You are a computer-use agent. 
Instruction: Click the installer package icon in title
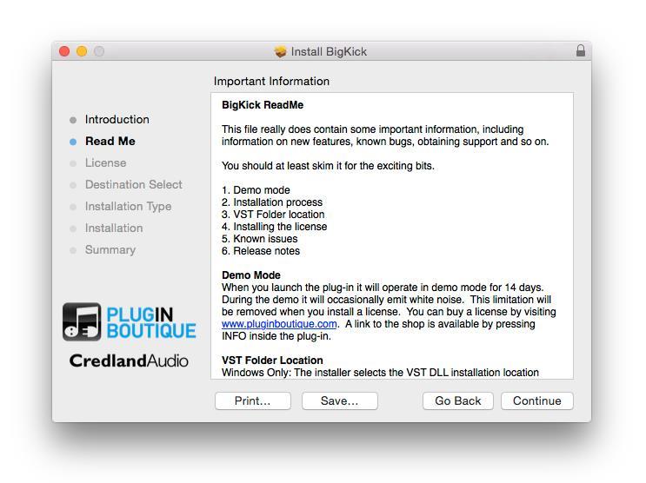tap(280, 52)
